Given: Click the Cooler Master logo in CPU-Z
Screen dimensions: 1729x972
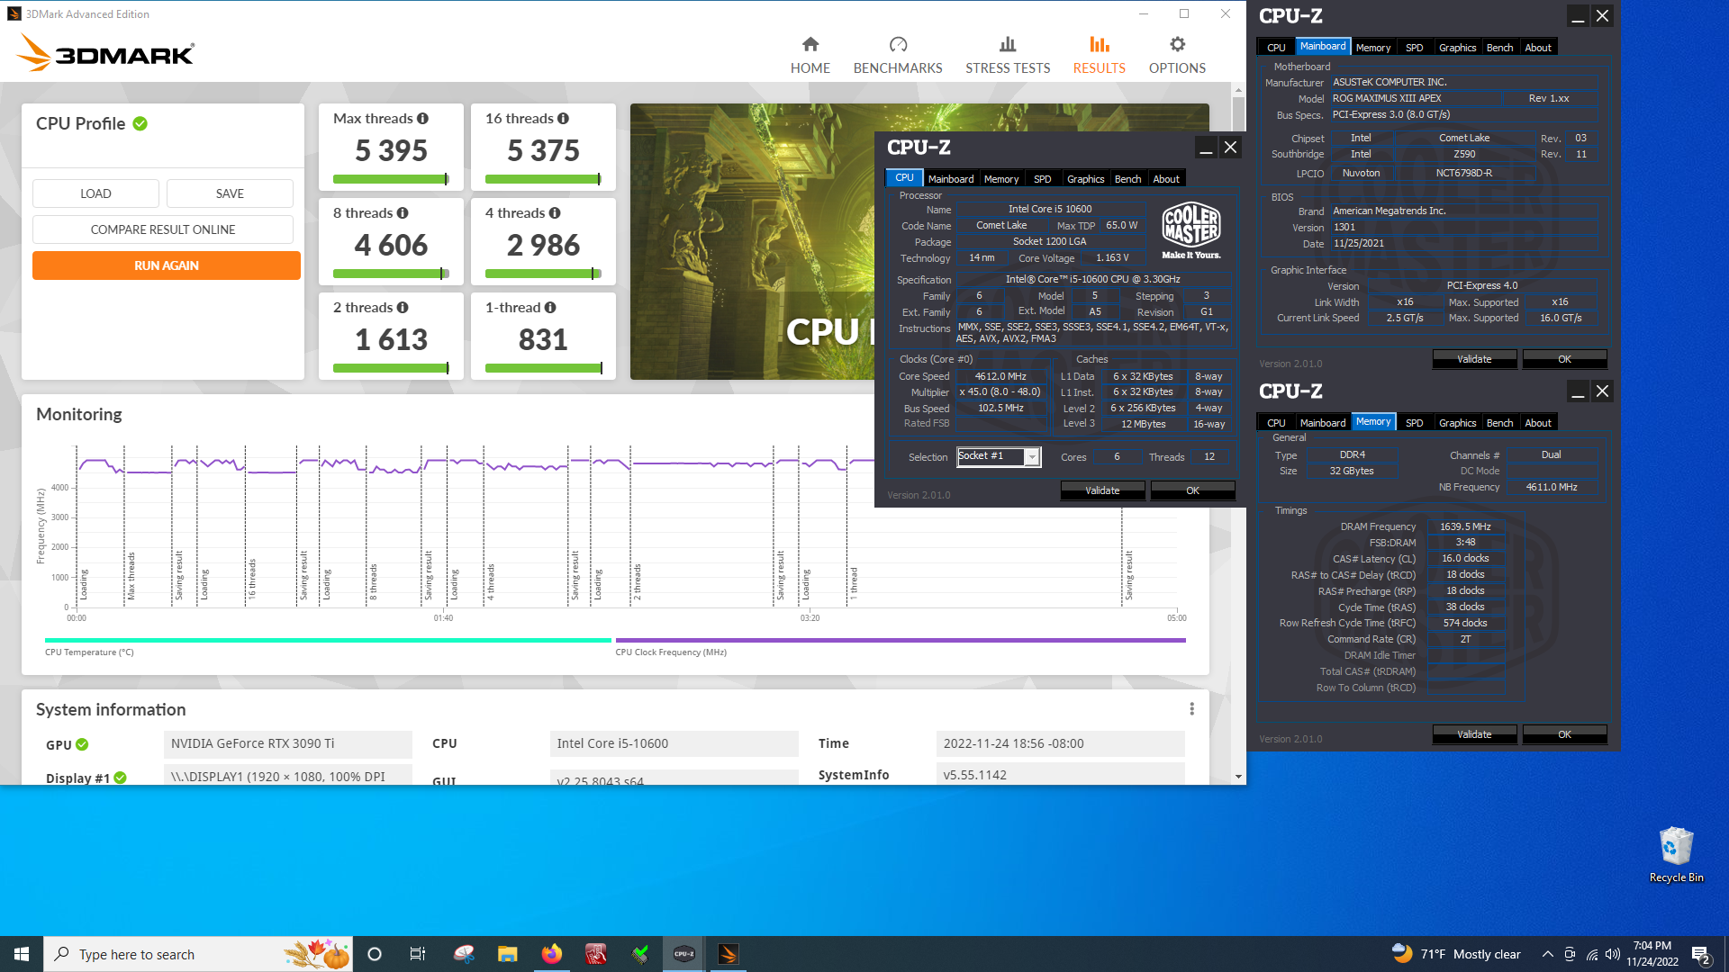Looking at the screenshot, I should click(1190, 230).
